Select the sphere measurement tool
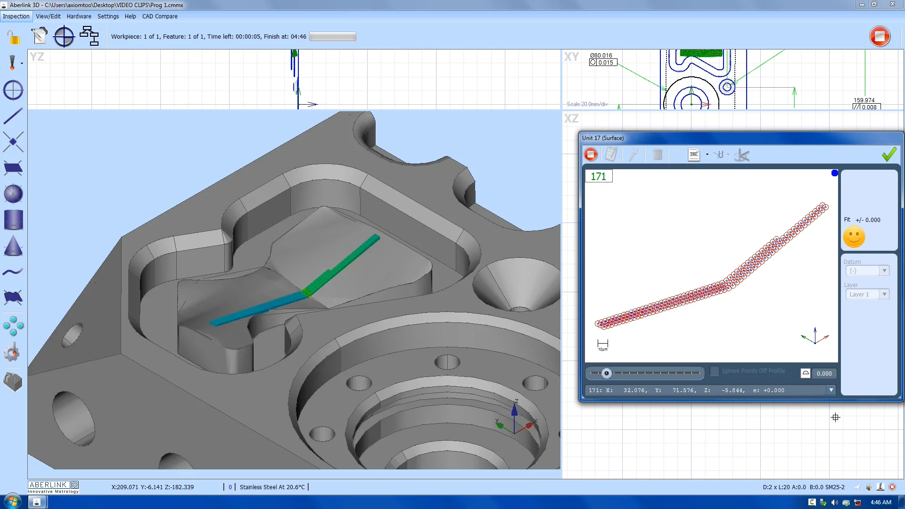The width and height of the screenshot is (905, 509). (x=13, y=194)
